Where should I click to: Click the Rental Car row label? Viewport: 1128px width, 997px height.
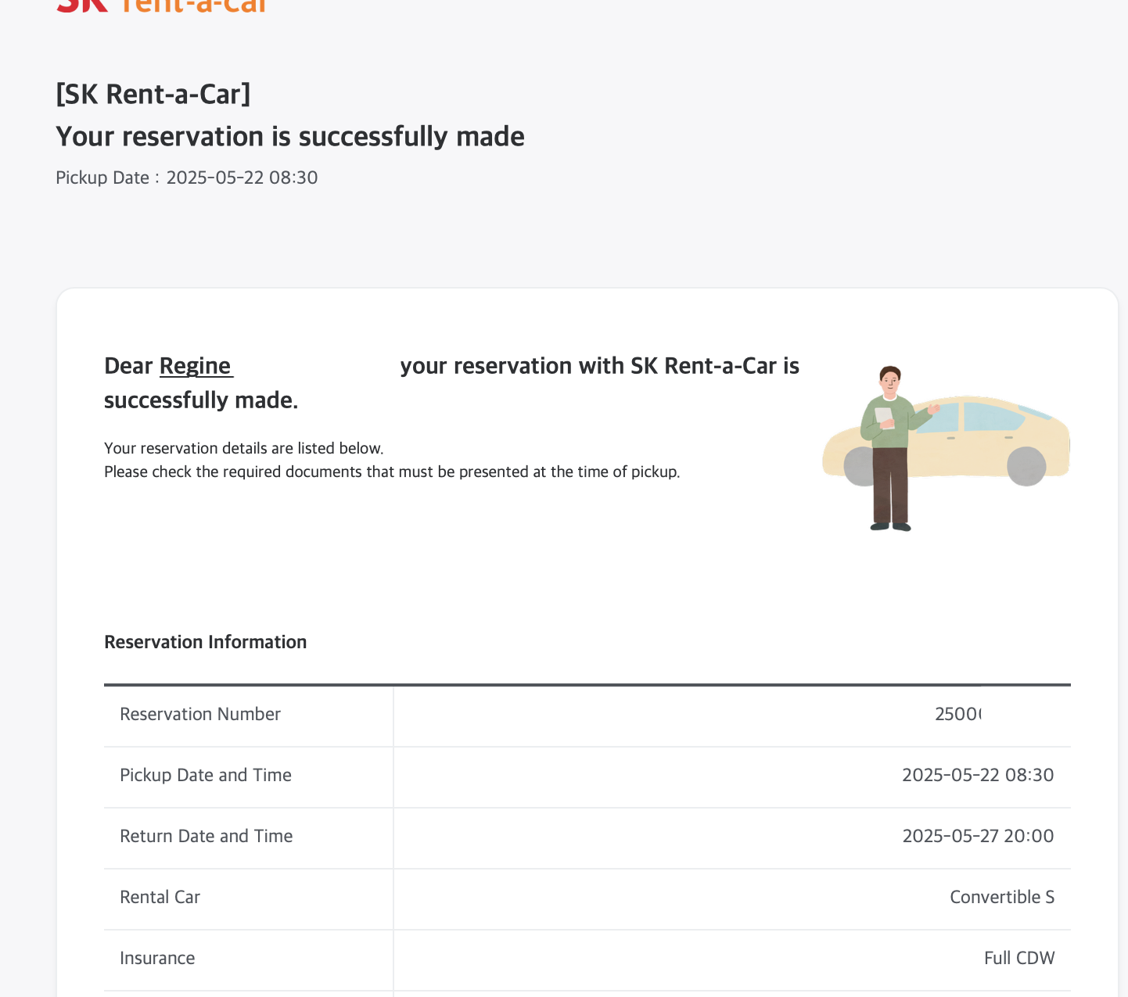pyautogui.click(x=160, y=897)
